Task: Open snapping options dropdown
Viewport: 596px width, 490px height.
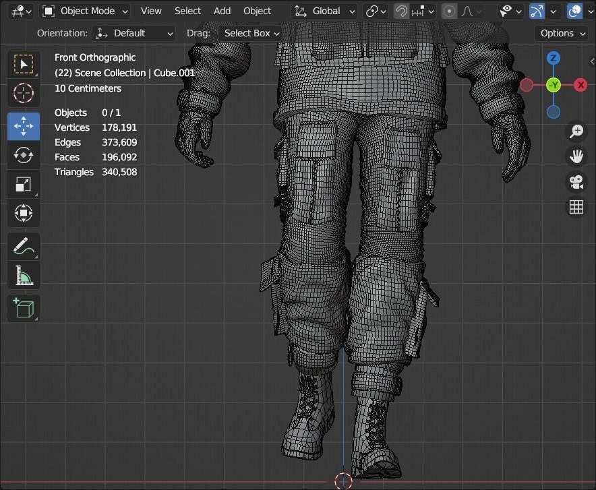Action: tap(422, 11)
